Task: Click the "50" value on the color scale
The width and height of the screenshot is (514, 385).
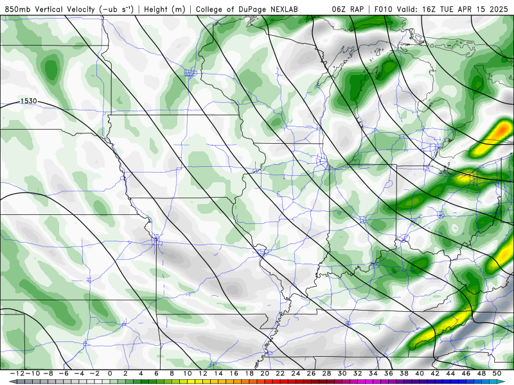Action: [x=497, y=373]
